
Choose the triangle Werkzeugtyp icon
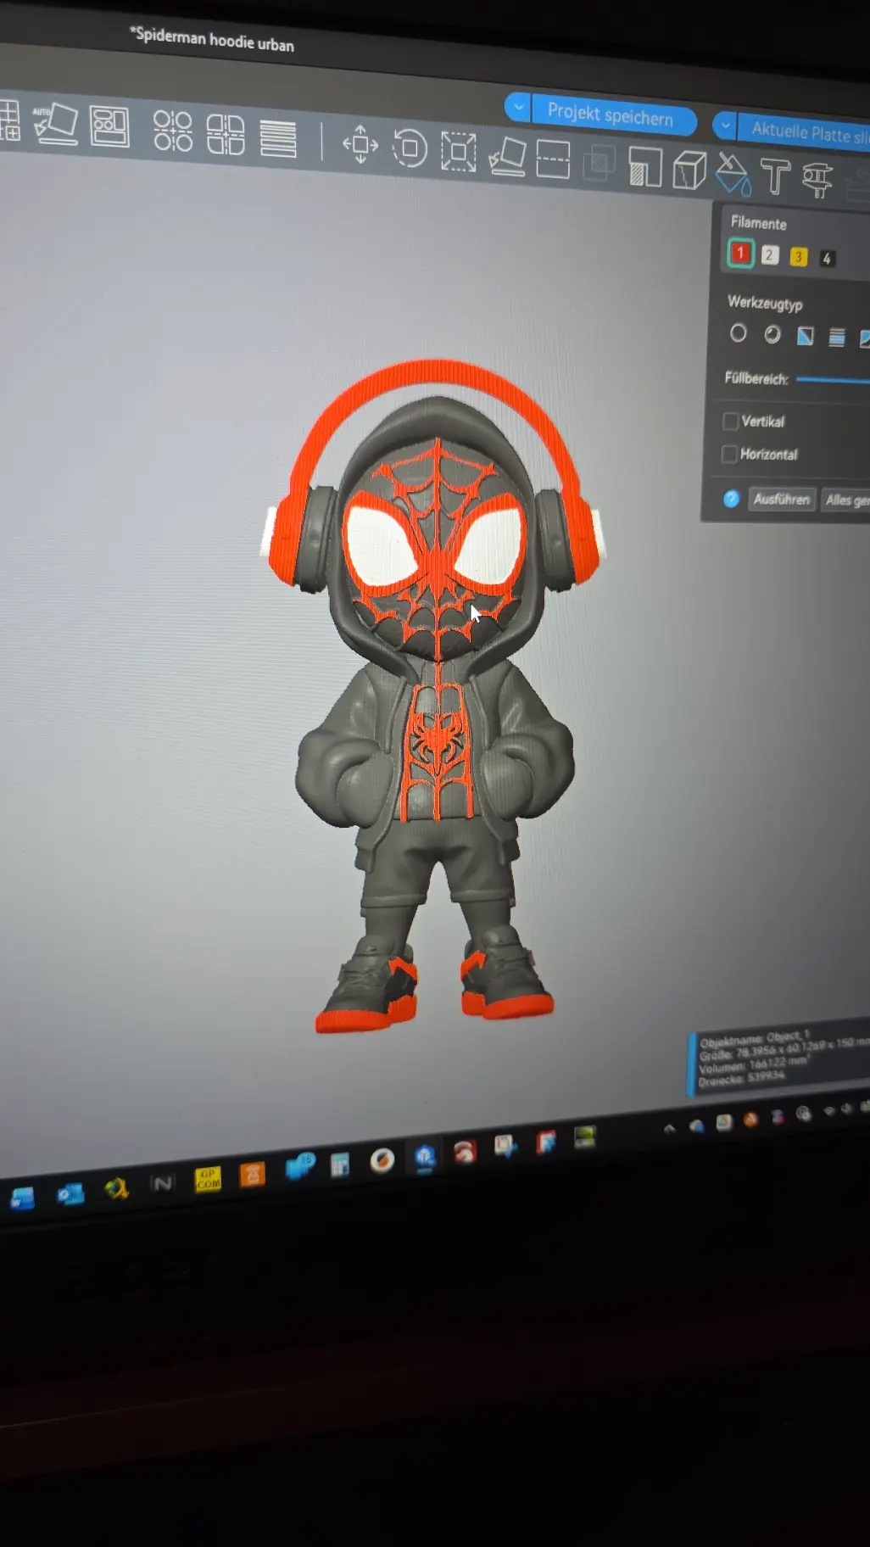click(x=805, y=336)
